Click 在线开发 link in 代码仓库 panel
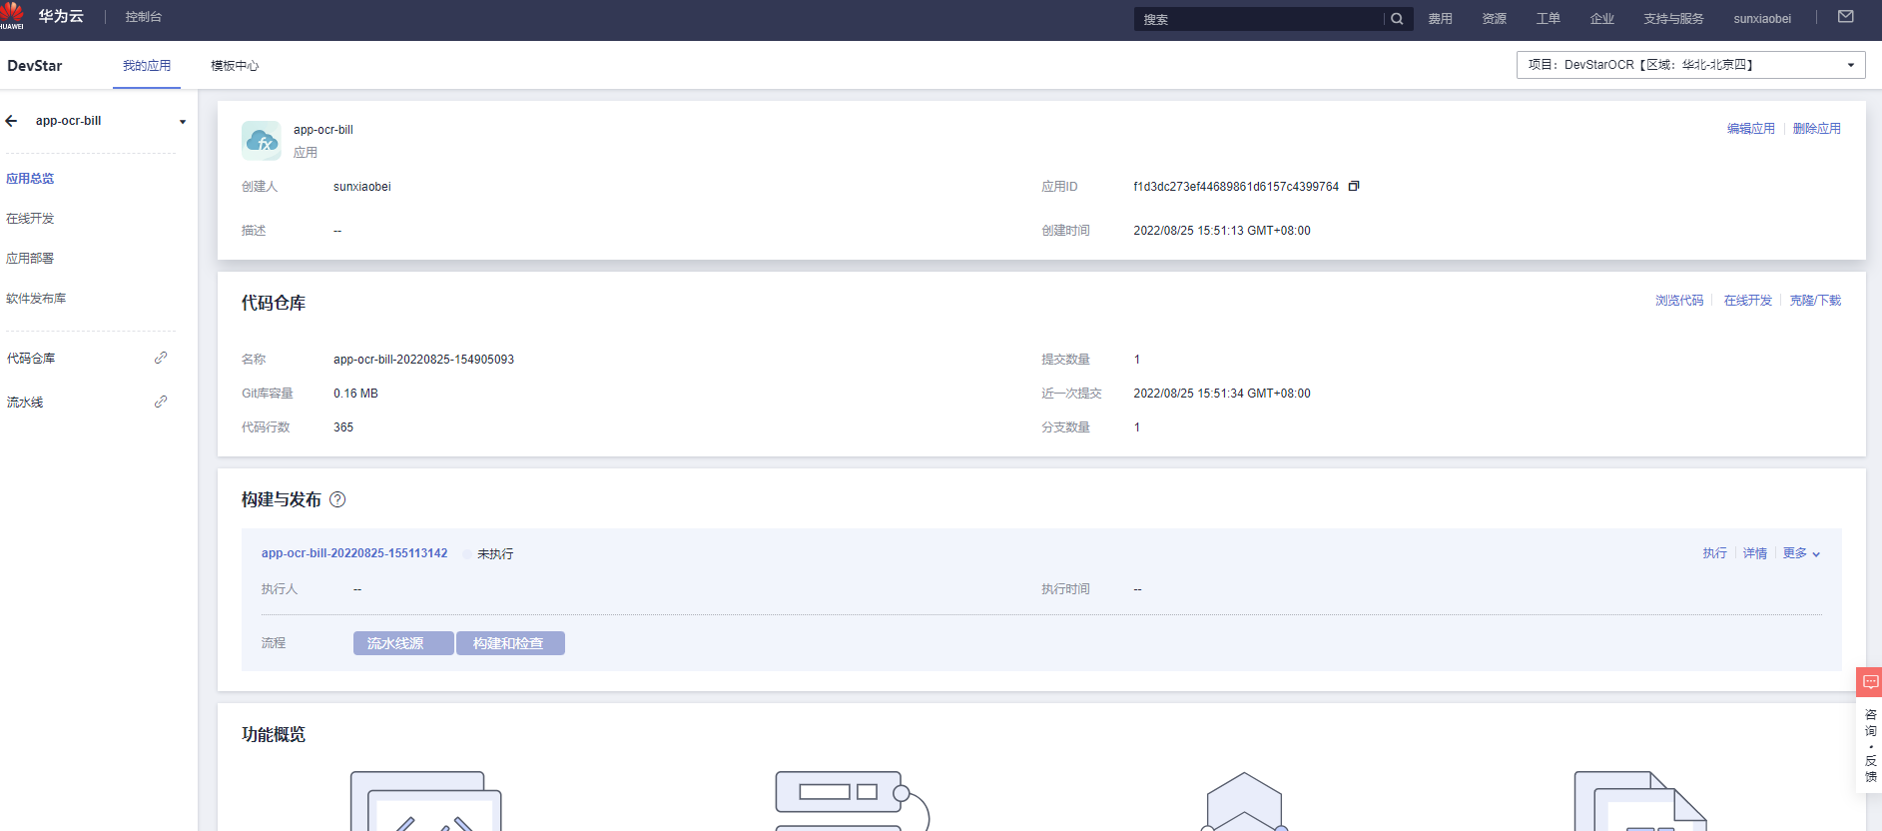Image resolution: width=1882 pixels, height=831 pixels. [1748, 301]
